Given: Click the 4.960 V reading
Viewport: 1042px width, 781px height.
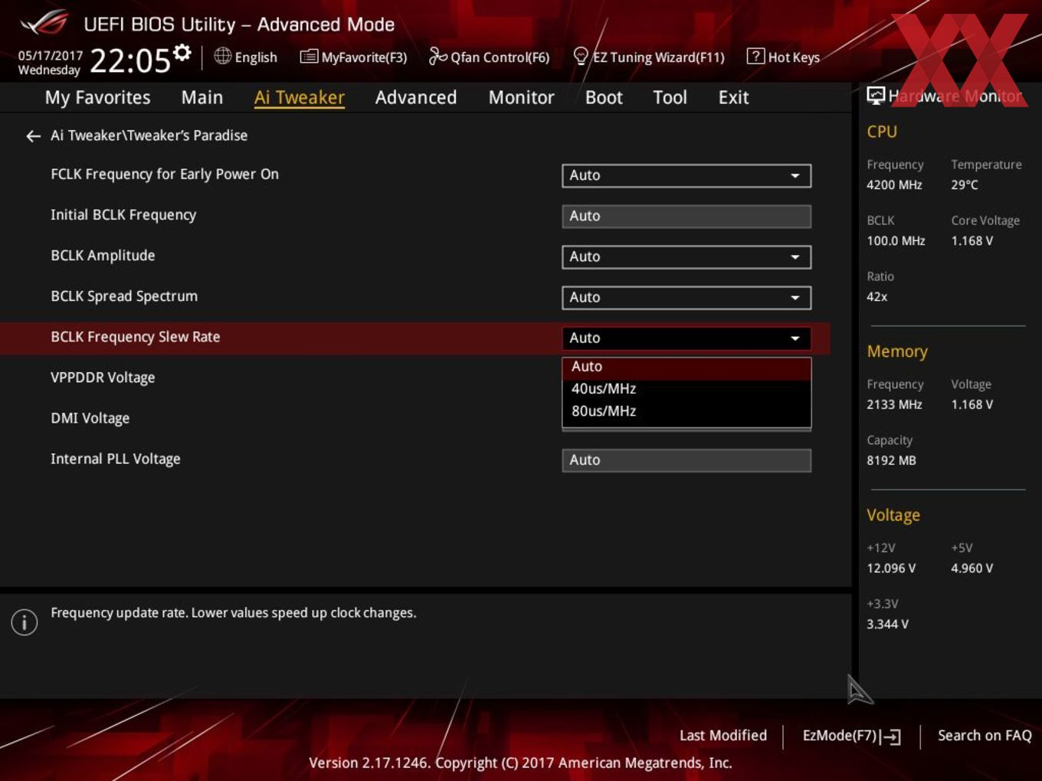Looking at the screenshot, I should 972,568.
